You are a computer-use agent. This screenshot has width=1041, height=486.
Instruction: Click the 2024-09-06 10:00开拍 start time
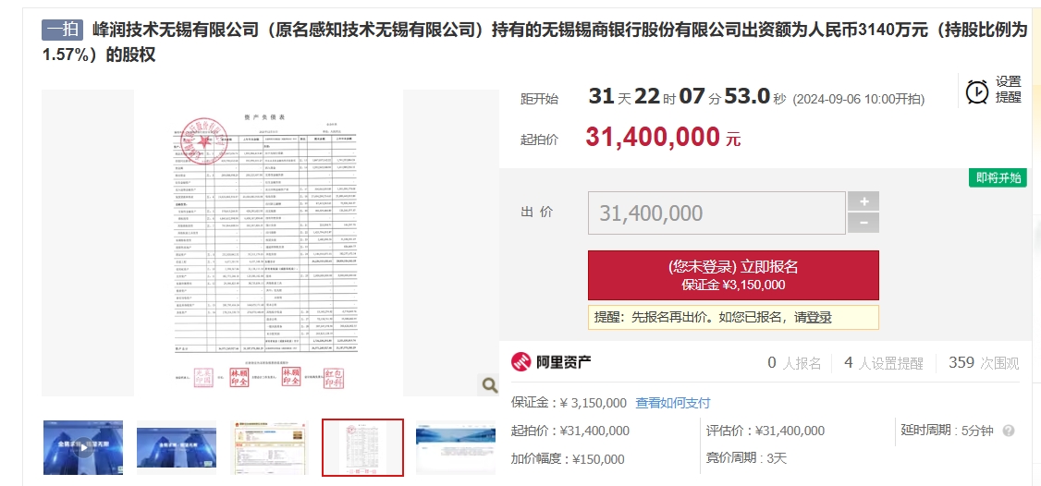(859, 100)
